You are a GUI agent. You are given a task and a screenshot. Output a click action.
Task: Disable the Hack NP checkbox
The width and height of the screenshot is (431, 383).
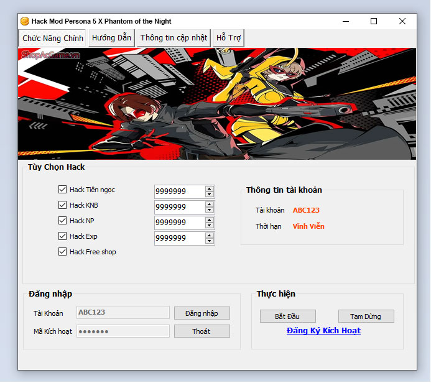62,221
